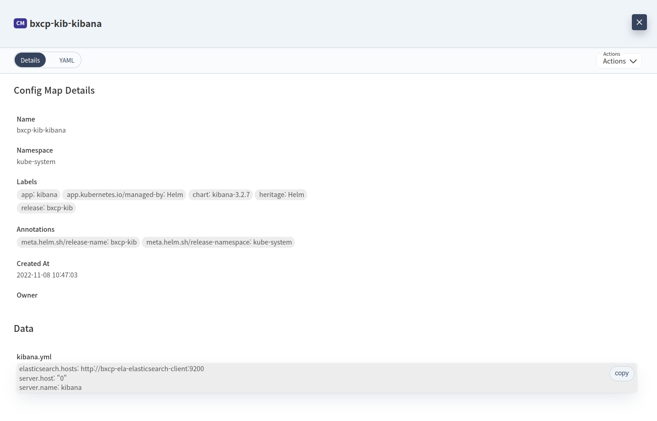Click the Owner field label
This screenshot has width=657, height=421.
27,295
